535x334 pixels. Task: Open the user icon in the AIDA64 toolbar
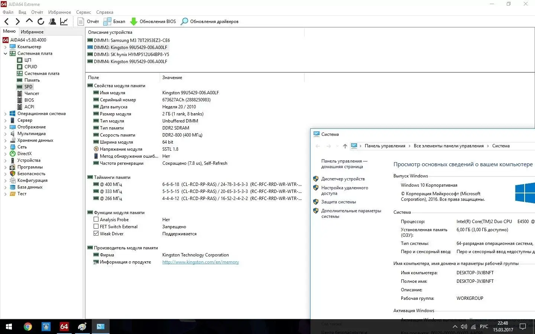click(x=52, y=22)
